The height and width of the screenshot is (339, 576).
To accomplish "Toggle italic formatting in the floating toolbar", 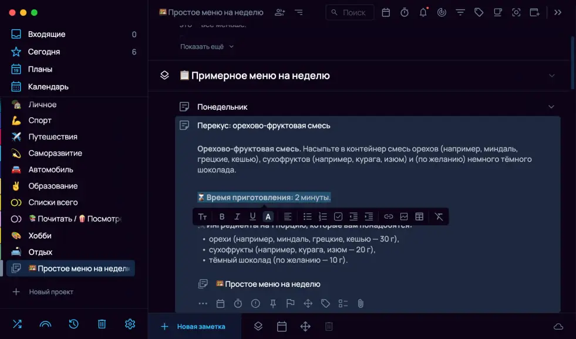I will pos(237,216).
